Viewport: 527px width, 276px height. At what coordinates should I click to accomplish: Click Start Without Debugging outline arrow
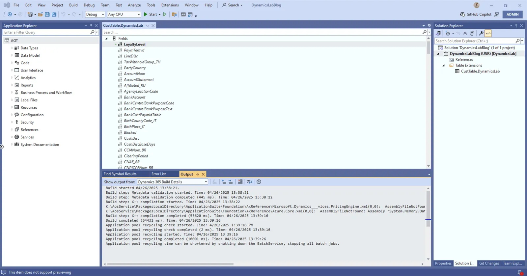[165, 14]
